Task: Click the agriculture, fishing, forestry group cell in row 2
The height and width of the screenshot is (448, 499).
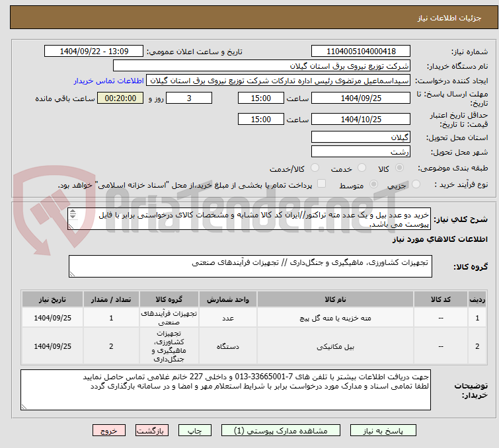Action: 169,346
